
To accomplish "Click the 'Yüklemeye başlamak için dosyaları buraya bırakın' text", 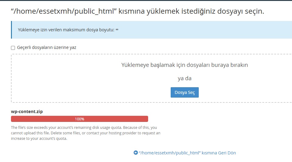I will point(184,65).
